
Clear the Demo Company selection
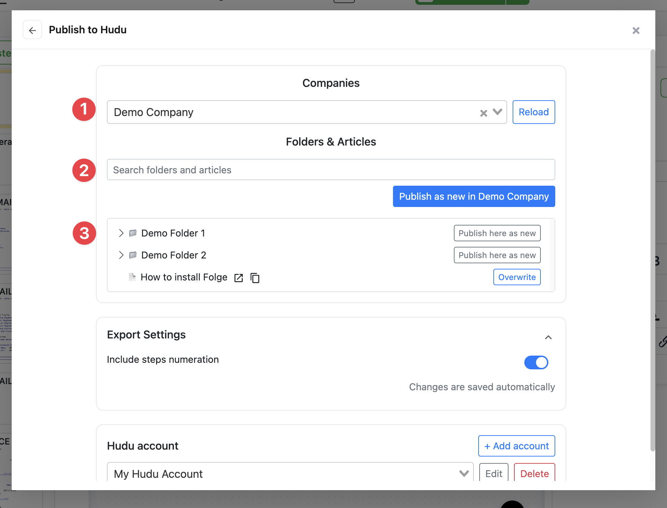pos(483,113)
